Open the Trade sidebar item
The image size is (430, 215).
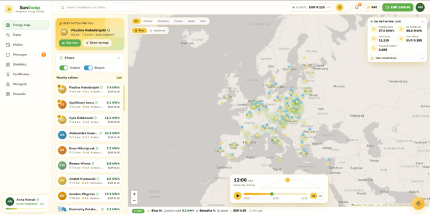pos(26,35)
